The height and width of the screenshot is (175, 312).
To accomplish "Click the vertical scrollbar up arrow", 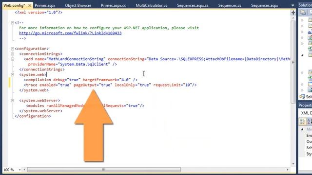I will point(293,18).
